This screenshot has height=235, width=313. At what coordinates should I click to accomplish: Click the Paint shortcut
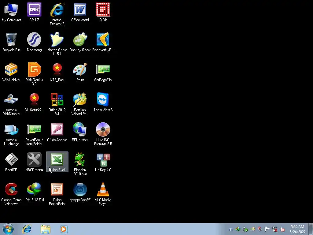coord(80,72)
